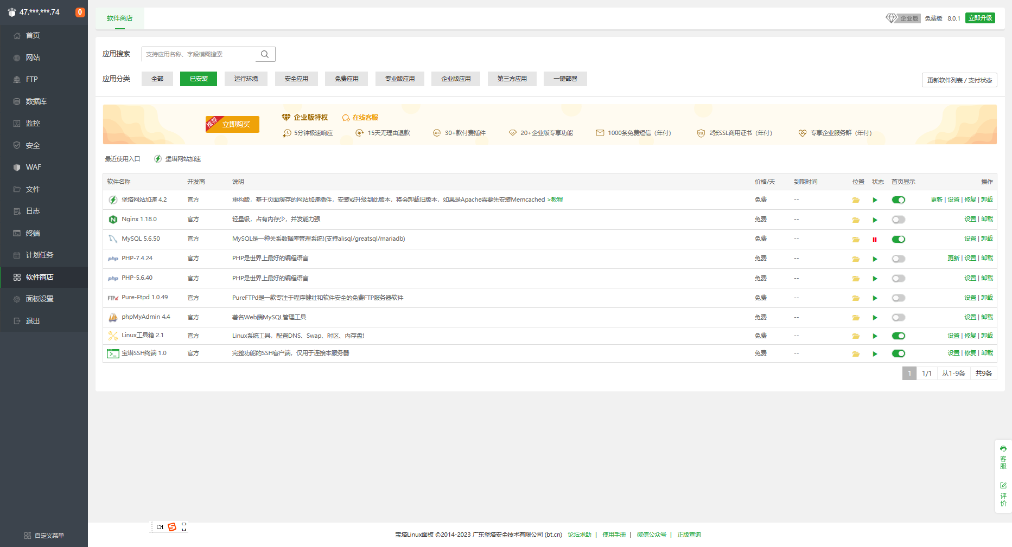Click the Linux工具箱 tools icon
The image size is (1012, 547).
tap(113, 336)
